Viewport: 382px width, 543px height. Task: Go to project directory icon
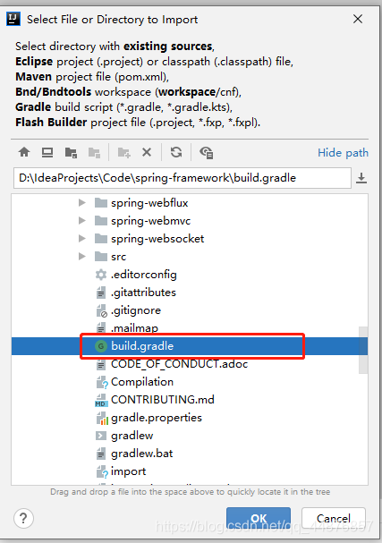[x=71, y=152]
